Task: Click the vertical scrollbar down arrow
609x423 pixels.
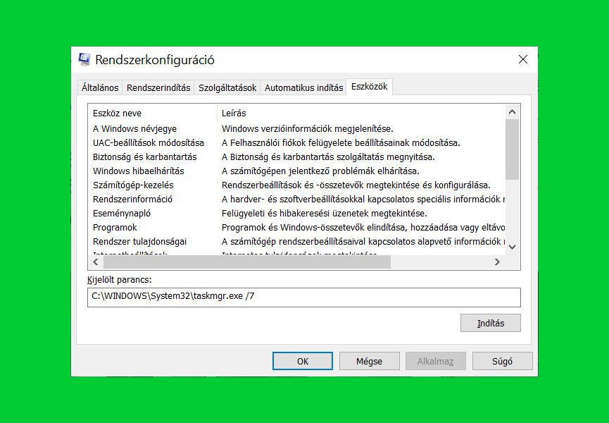Action: [513, 247]
